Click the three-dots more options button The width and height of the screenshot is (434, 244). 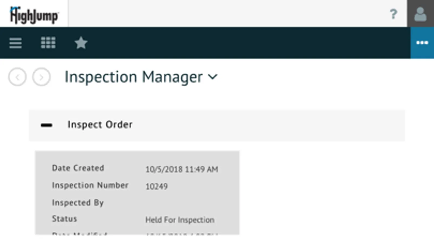pos(422,43)
